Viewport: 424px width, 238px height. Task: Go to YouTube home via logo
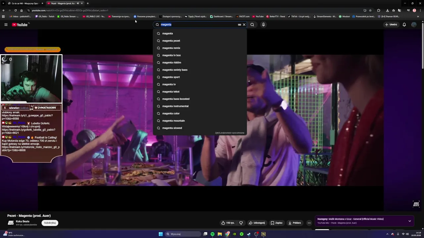[x=21, y=24]
